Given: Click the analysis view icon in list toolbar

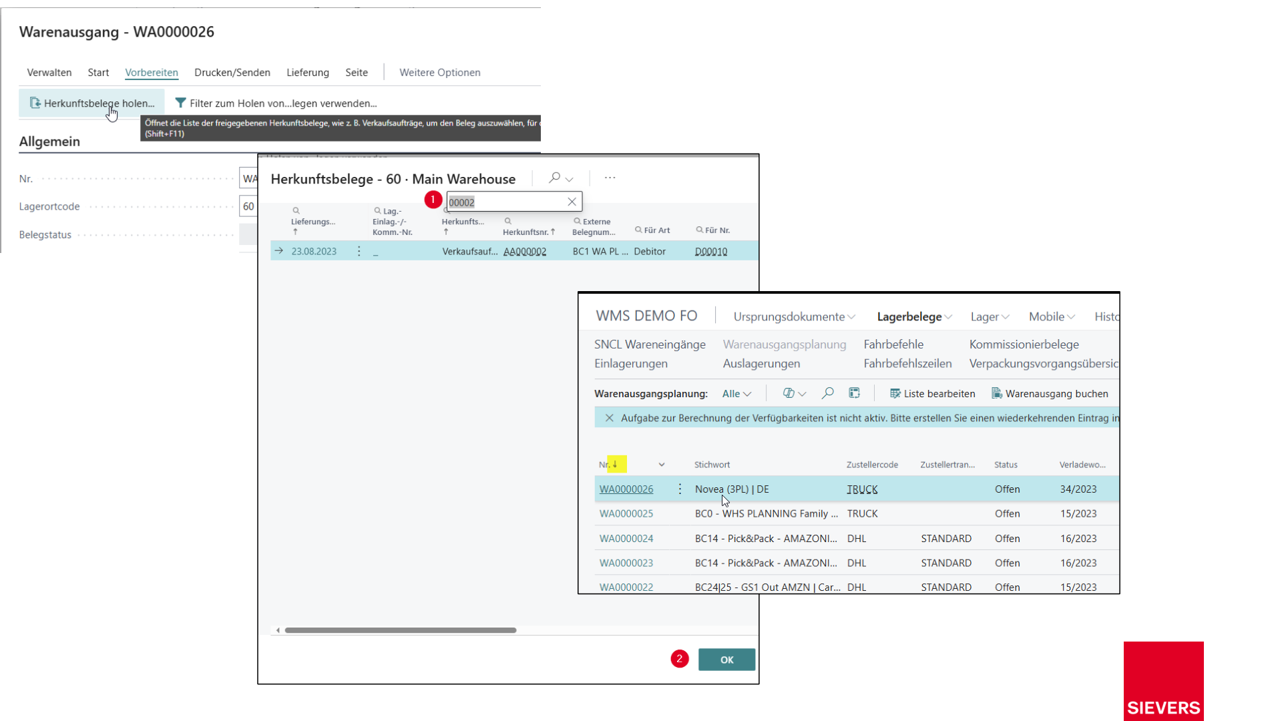Looking at the screenshot, I should pyautogui.click(x=854, y=393).
